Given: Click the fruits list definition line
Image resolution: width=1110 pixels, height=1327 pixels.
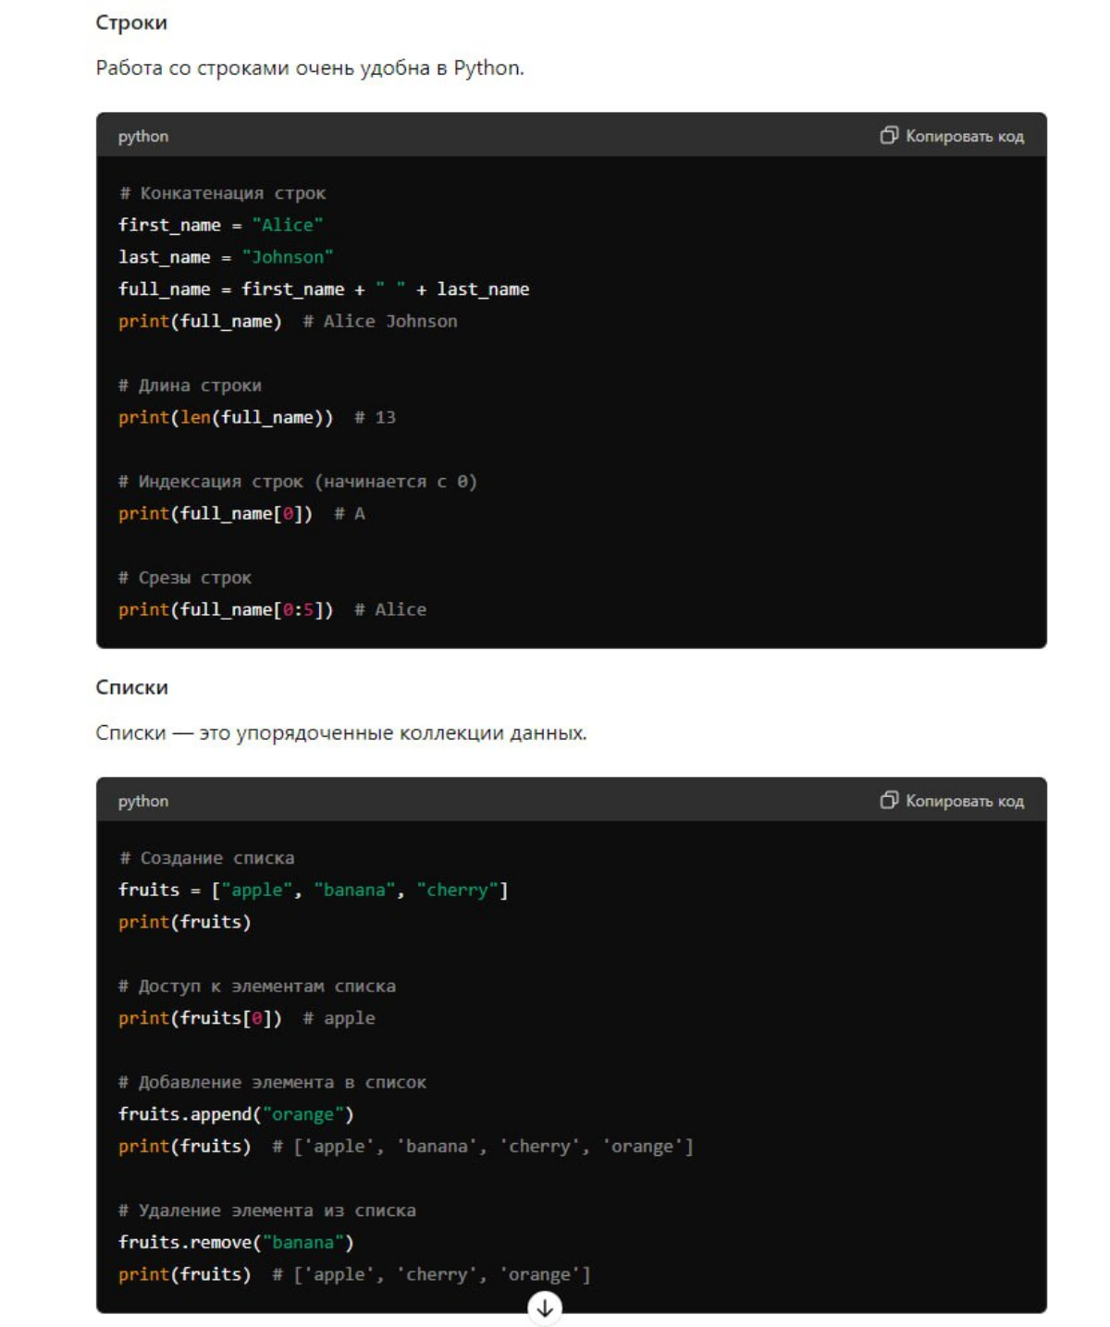Looking at the screenshot, I should [314, 890].
